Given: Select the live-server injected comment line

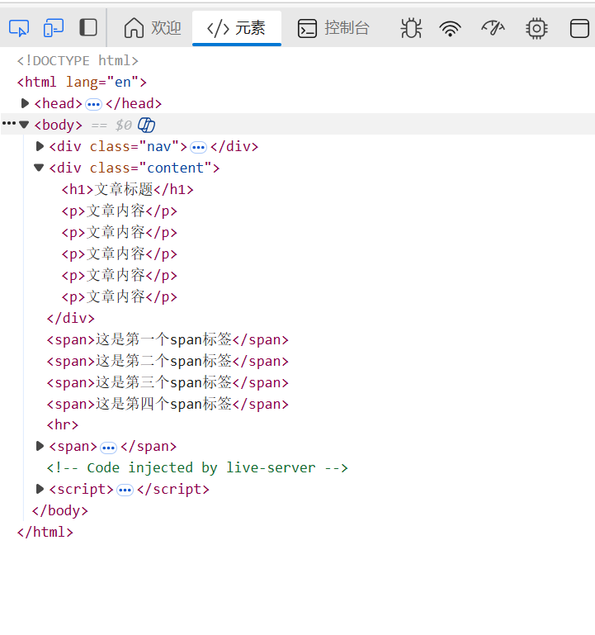Looking at the screenshot, I should 197,467.
